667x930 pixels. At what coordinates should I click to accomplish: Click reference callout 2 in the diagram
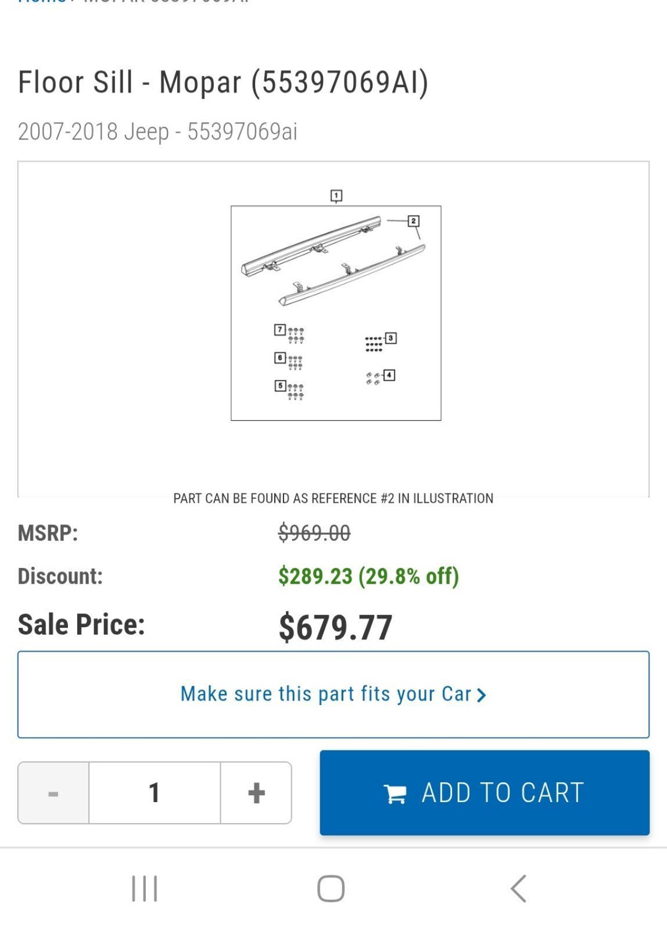(414, 221)
